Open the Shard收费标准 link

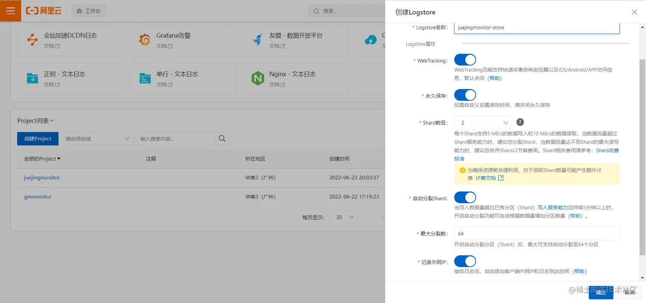click(x=607, y=151)
